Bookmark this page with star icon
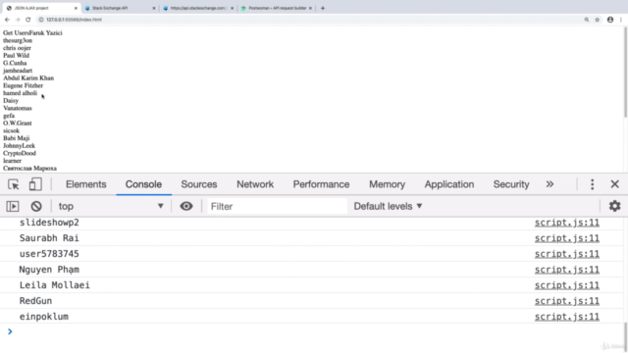The width and height of the screenshot is (628, 353). click(x=598, y=20)
